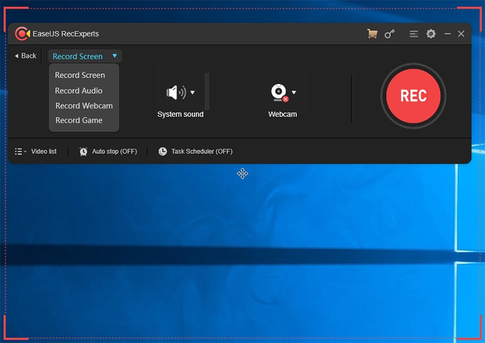This screenshot has height=343, width=485.
Task: Click the key activation icon
Action: tap(389, 34)
